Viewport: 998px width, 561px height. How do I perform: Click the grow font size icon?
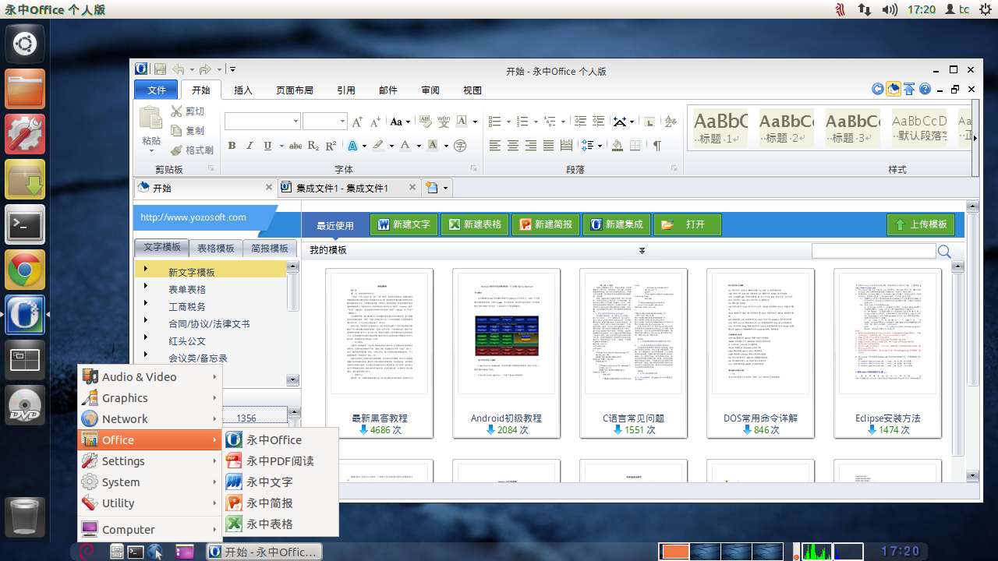[357, 122]
